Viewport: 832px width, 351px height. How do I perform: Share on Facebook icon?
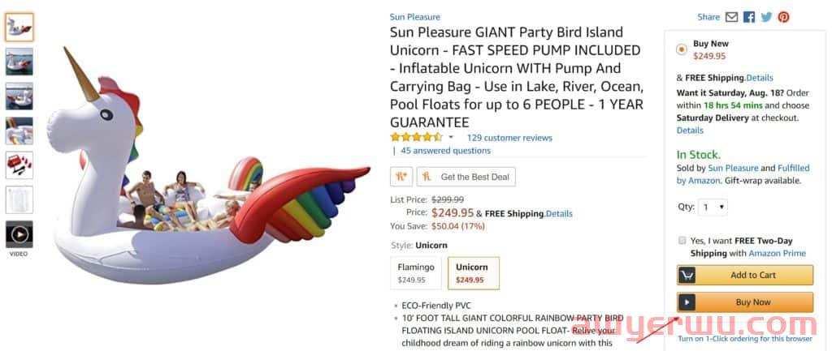(x=748, y=17)
